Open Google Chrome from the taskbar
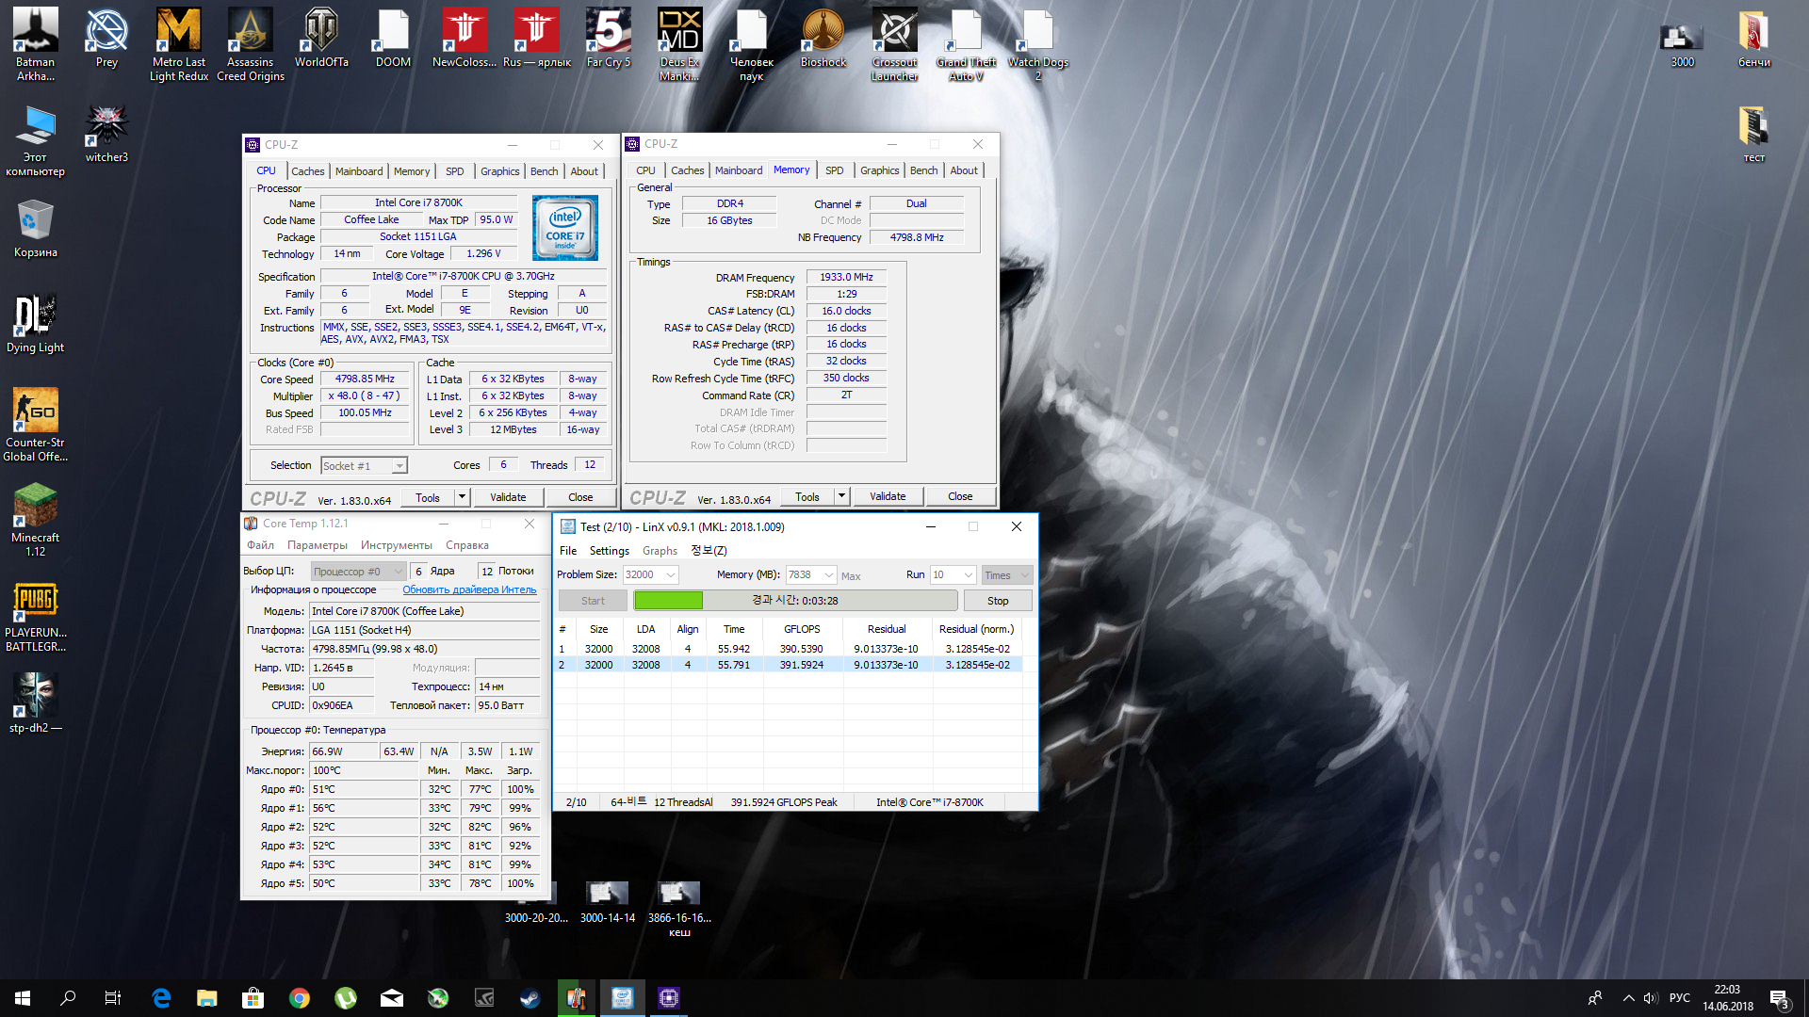 [x=300, y=998]
